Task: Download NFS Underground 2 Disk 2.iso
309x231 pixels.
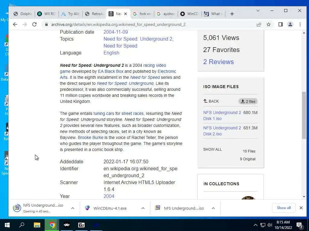Action: [222, 131]
